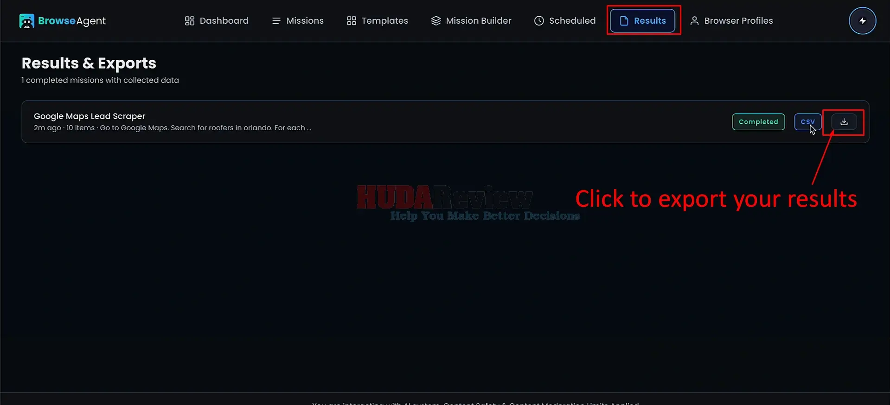890x405 pixels.
Task: Click the Dashboard grid icon
Action: click(x=189, y=21)
